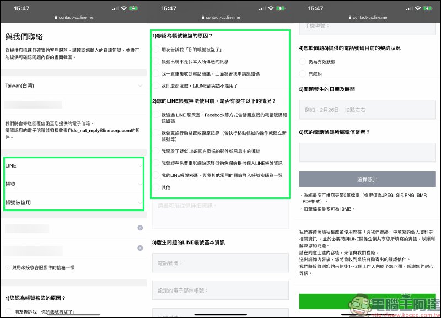Clear the shorter blurred field with its X icon

140,228
